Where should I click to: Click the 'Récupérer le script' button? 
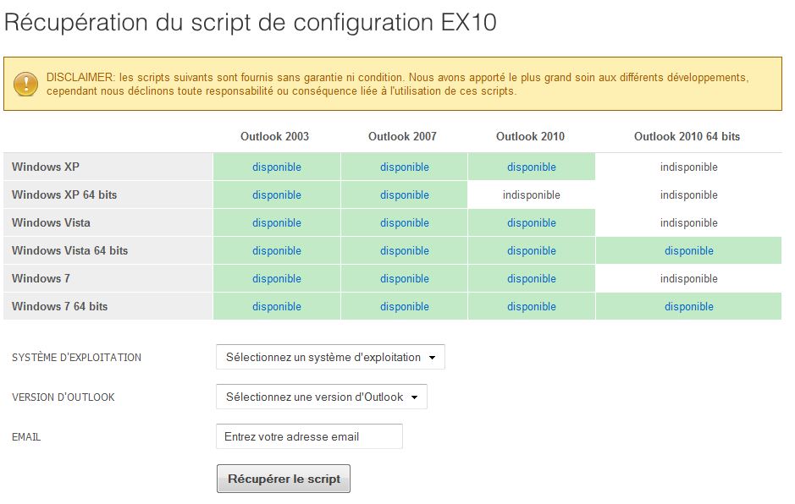click(283, 478)
